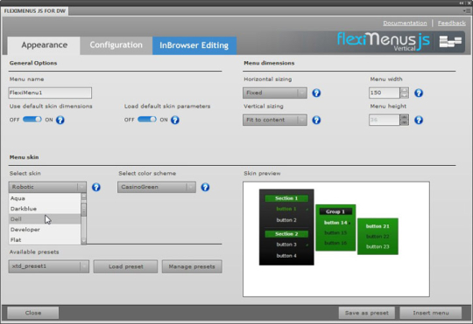Open help for Load default skin parameters
This screenshot has width=473, height=324.
coord(175,120)
